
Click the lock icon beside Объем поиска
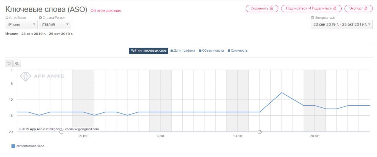point(200,50)
